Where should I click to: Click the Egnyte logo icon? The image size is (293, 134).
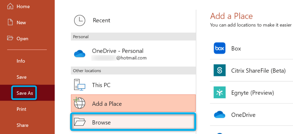pyautogui.click(x=219, y=93)
